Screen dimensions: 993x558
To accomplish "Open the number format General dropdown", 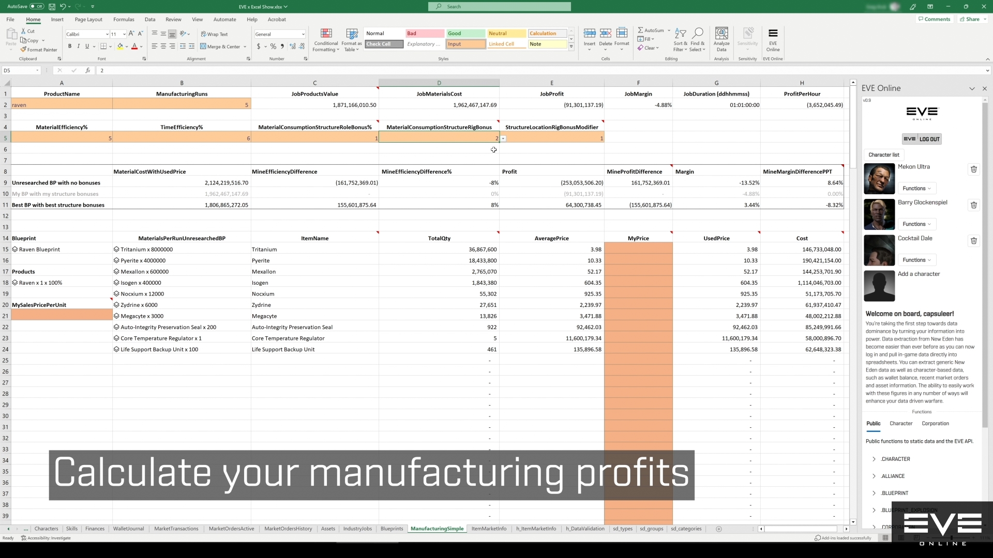I will coord(303,34).
